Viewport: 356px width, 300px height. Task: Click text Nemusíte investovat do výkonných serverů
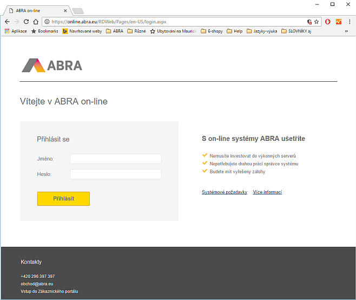click(x=253, y=156)
